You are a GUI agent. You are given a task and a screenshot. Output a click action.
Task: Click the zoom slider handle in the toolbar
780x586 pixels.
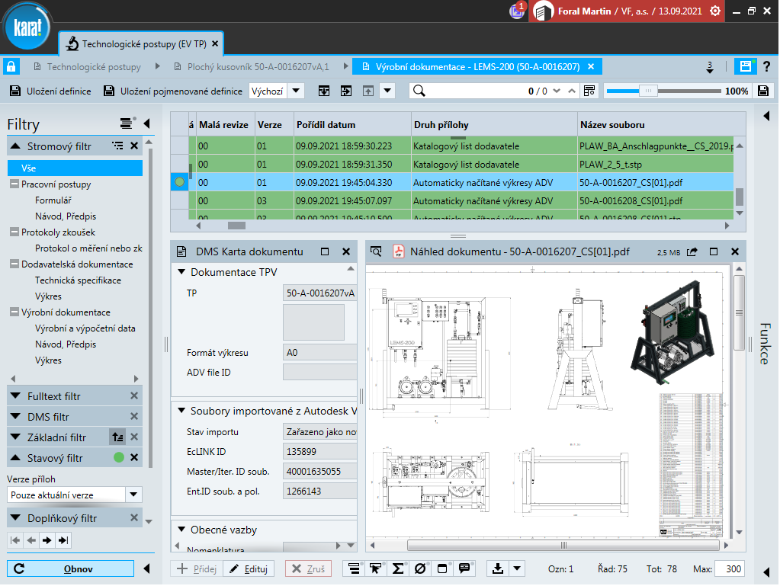(x=648, y=91)
